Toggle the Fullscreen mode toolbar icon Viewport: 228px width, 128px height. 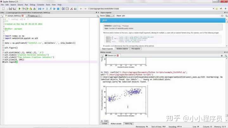pyautogui.click(x=67, y=9)
